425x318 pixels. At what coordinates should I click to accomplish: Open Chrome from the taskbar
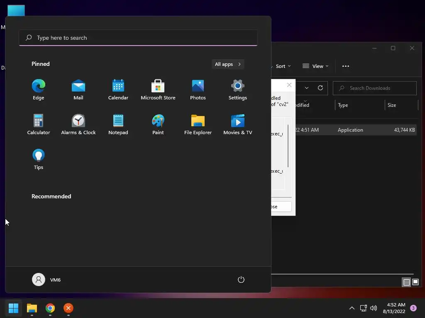tap(50, 308)
